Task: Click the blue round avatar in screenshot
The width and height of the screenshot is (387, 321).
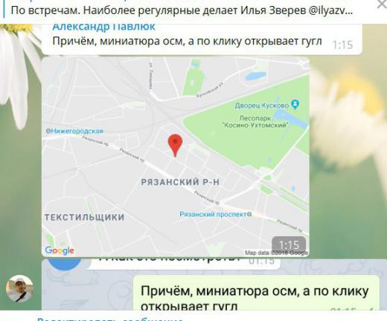Action: 65,264
